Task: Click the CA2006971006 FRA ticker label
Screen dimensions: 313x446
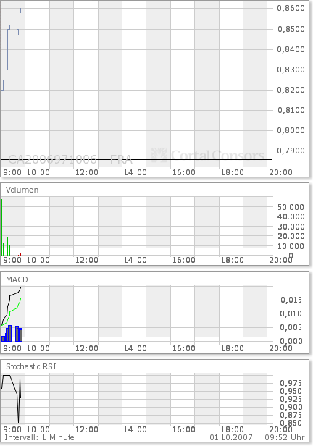Action: click(70, 159)
